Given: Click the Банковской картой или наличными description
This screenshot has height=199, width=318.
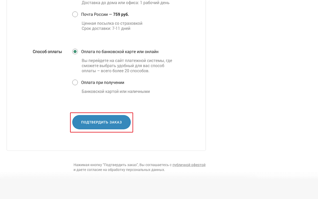Looking at the screenshot, I should click(x=115, y=92).
